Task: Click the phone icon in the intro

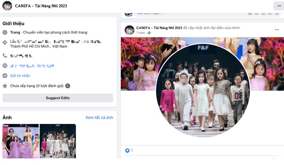Action: tap(5, 55)
